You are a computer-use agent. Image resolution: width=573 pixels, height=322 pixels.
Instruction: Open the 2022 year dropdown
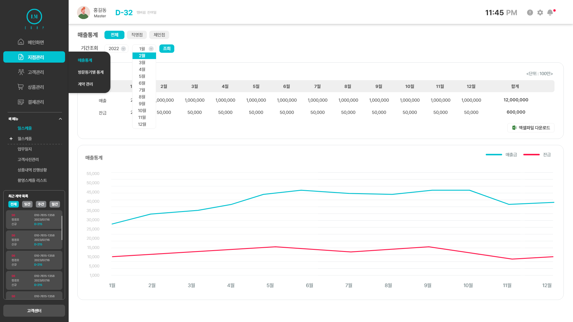coord(117,49)
